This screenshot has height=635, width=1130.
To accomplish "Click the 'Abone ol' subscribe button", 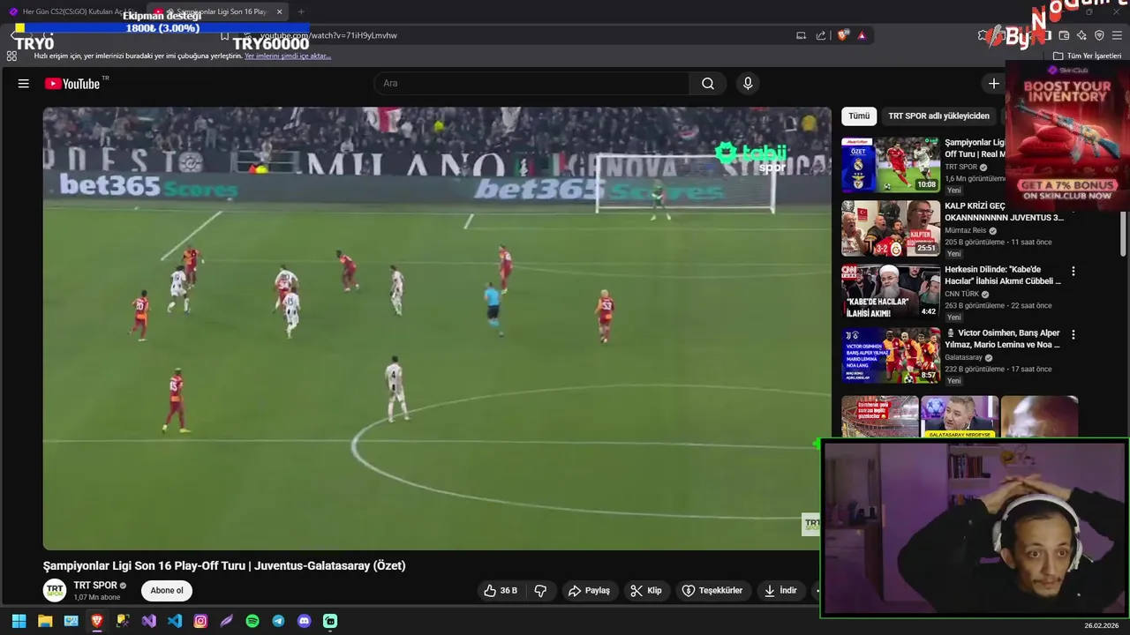I will 167,591.
